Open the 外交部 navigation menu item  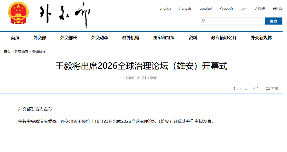(40, 38)
